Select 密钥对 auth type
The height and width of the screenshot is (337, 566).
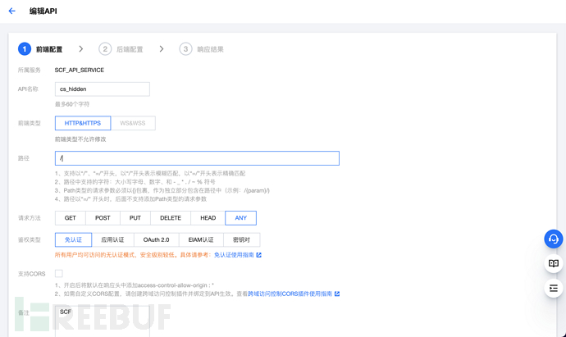(x=241, y=239)
